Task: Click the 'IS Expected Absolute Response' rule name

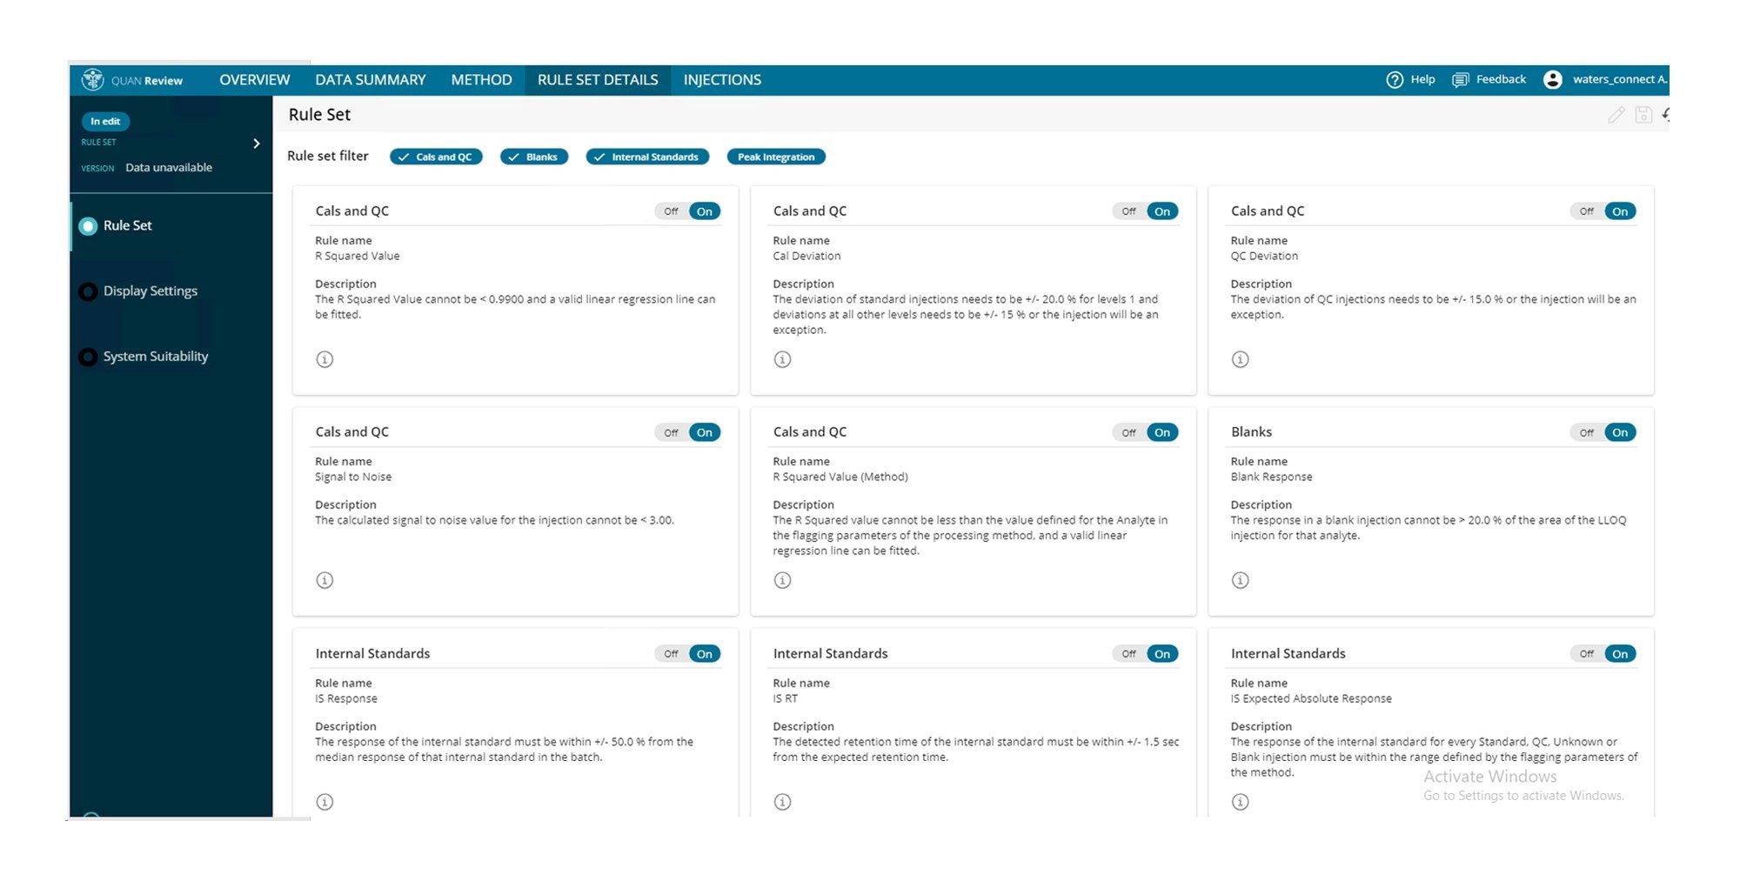Action: [1311, 699]
